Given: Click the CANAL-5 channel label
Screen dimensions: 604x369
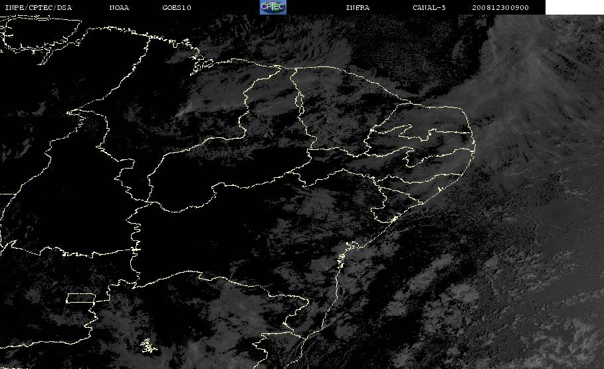Looking at the screenshot, I should coord(429,8).
